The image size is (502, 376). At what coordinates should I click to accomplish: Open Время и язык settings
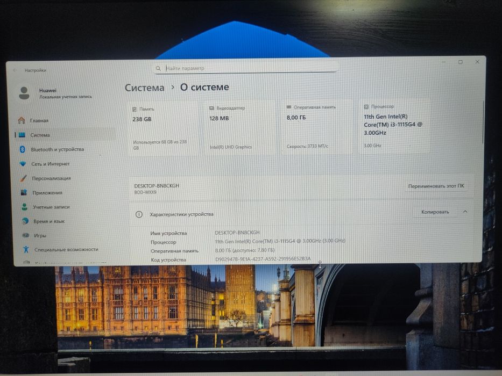click(x=68, y=221)
